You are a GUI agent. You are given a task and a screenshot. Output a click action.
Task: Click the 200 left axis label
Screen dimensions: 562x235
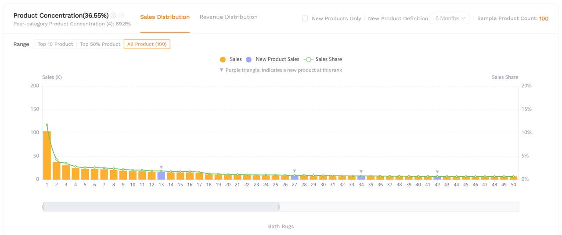coord(35,85)
